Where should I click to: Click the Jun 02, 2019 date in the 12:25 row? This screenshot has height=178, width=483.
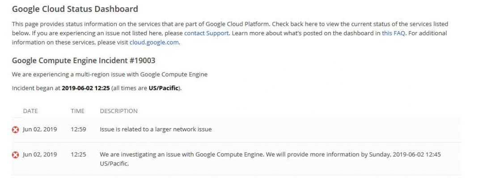coord(40,154)
